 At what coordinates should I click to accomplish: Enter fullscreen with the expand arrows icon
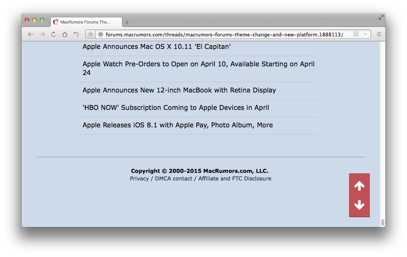(381, 17)
